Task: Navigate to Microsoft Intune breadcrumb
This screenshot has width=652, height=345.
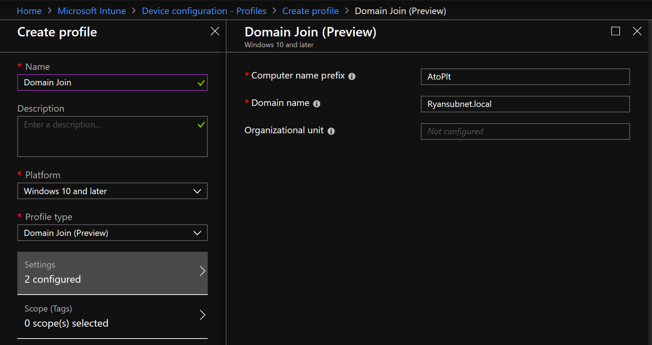Action: click(92, 11)
